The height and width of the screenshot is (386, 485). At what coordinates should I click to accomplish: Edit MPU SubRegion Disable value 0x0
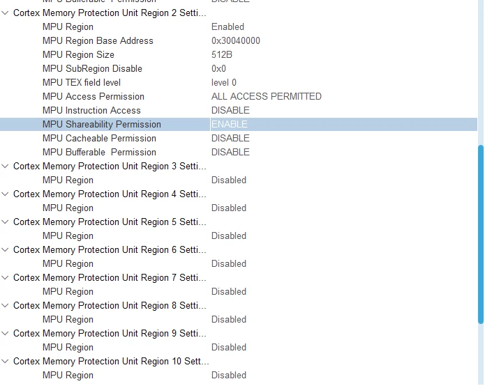coord(218,68)
